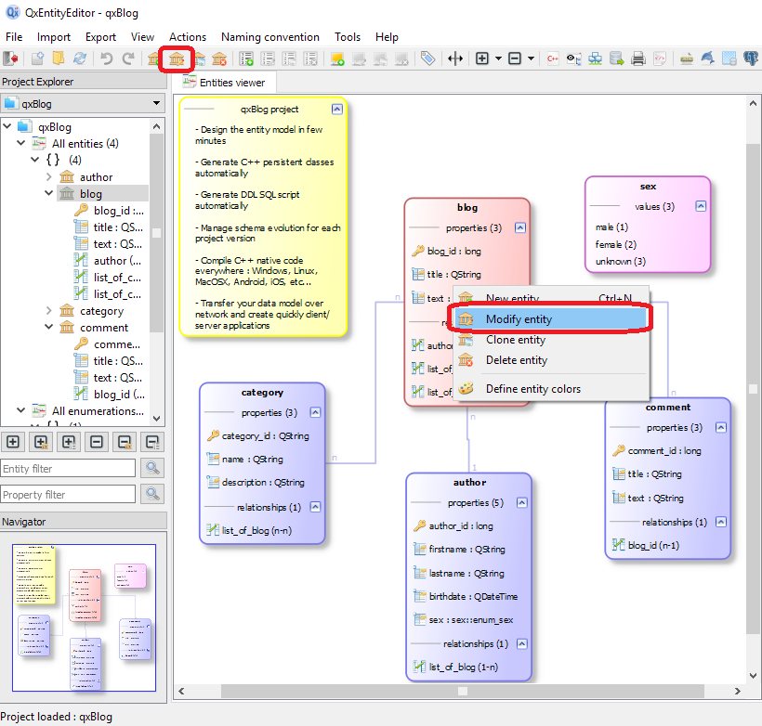Image resolution: width=762 pixels, height=726 pixels.
Task: Click the Entity filter search magnifier
Action: click(151, 468)
